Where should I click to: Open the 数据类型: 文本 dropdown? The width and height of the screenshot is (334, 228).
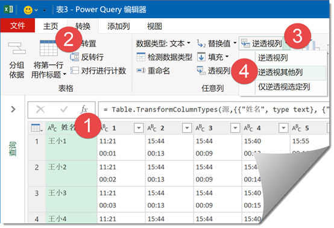163,43
